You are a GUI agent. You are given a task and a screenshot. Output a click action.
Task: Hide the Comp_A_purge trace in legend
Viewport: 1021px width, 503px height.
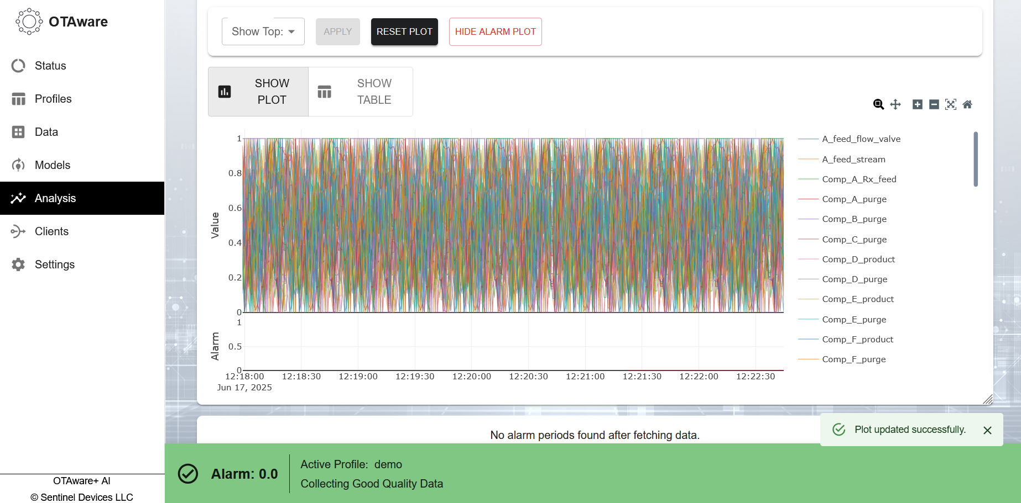[854, 199]
